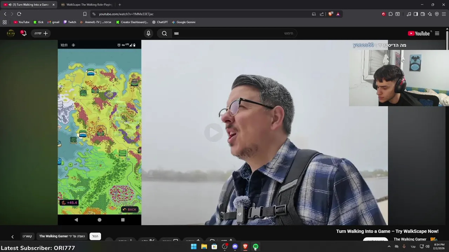Toggle the browser sidebar panel icon
449x252 pixels.
[416, 14]
